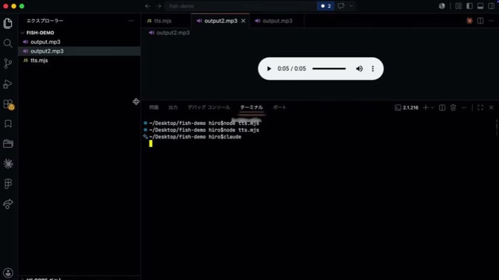Open the new terminal launch profile dropdown
Viewport: 499px width, 280px height.
point(433,108)
